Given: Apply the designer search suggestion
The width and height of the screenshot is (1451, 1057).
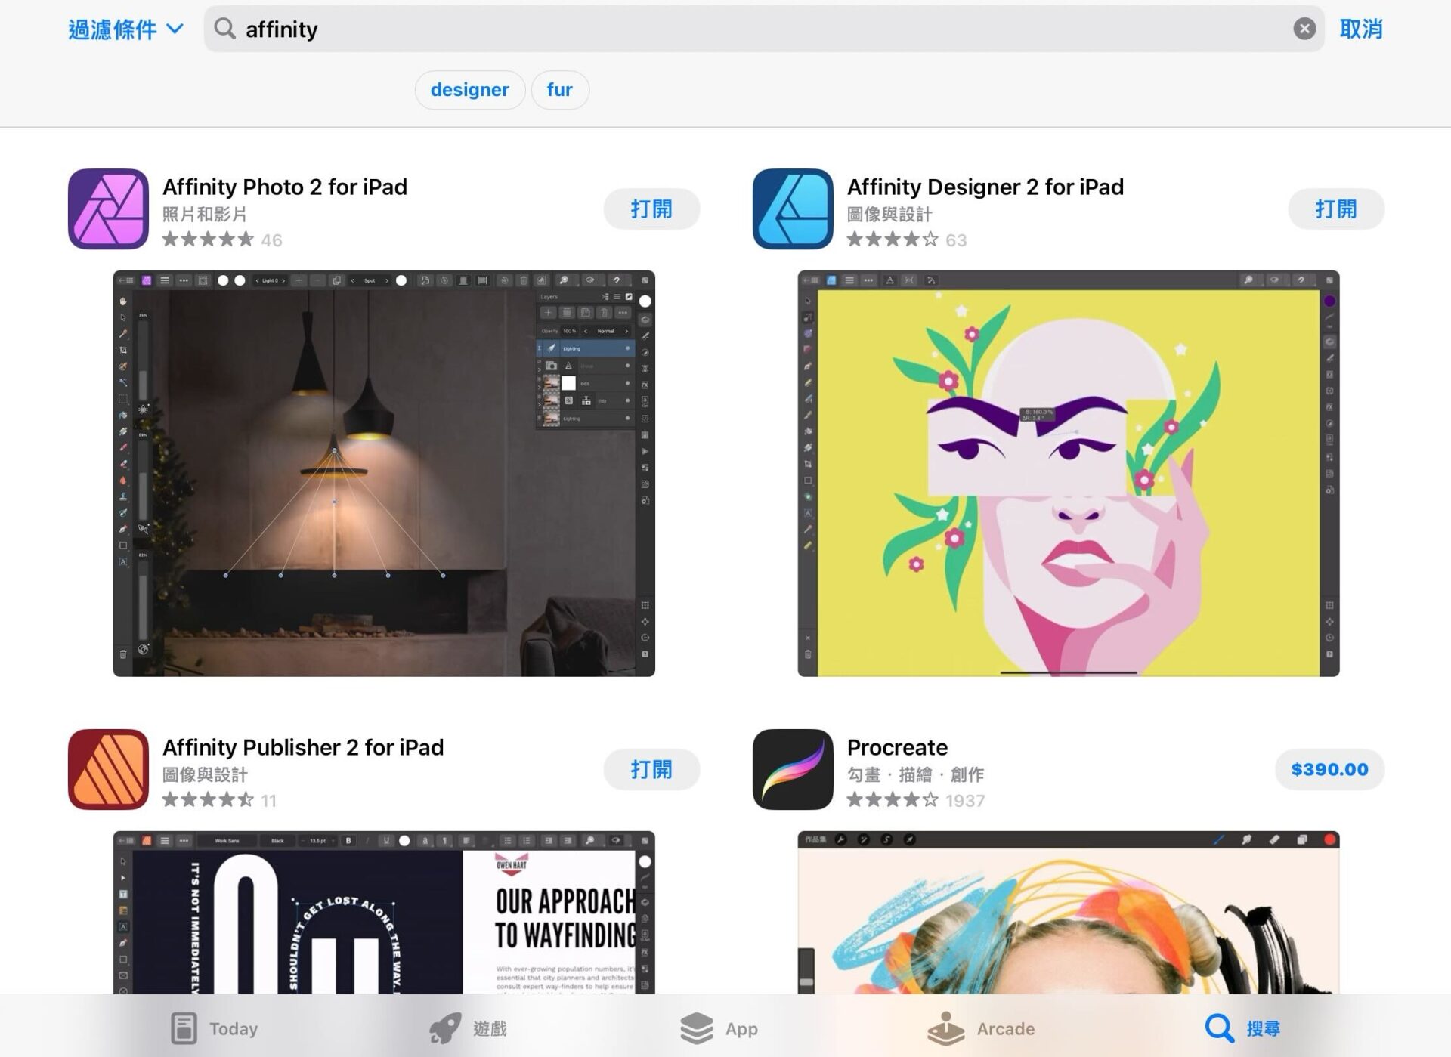Looking at the screenshot, I should pyautogui.click(x=469, y=90).
